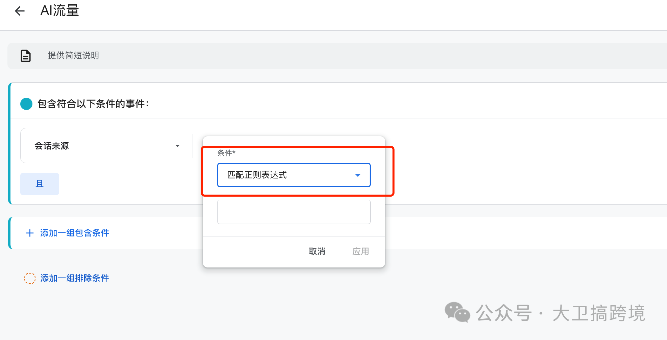Click the back arrow to exit AI流量
This screenshot has width=667, height=340.
(x=20, y=11)
